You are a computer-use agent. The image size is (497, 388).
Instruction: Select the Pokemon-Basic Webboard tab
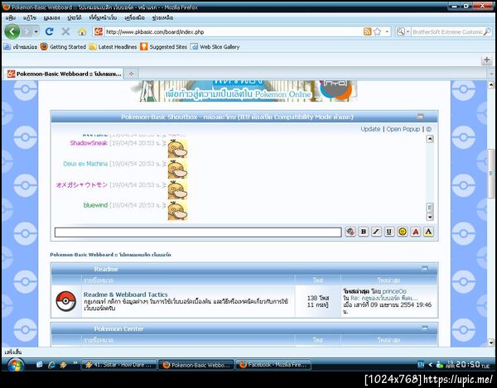[65, 74]
